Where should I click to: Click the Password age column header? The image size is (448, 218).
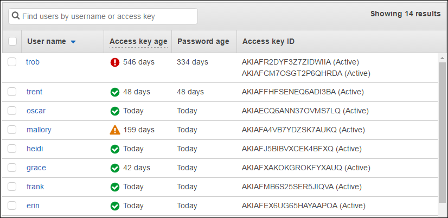(x=203, y=41)
